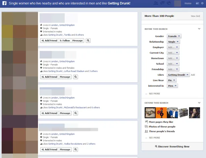
Task: Open the Interested In Men dropdown
Action: click(x=173, y=86)
